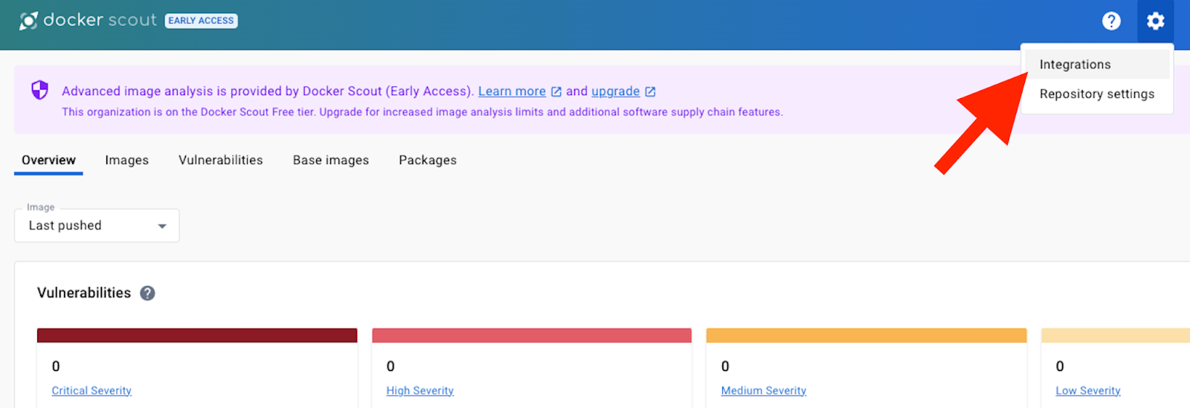Choose Repository settings menu entry
The image size is (1190, 408).
pyautogui.click(x=1097, y=94)
